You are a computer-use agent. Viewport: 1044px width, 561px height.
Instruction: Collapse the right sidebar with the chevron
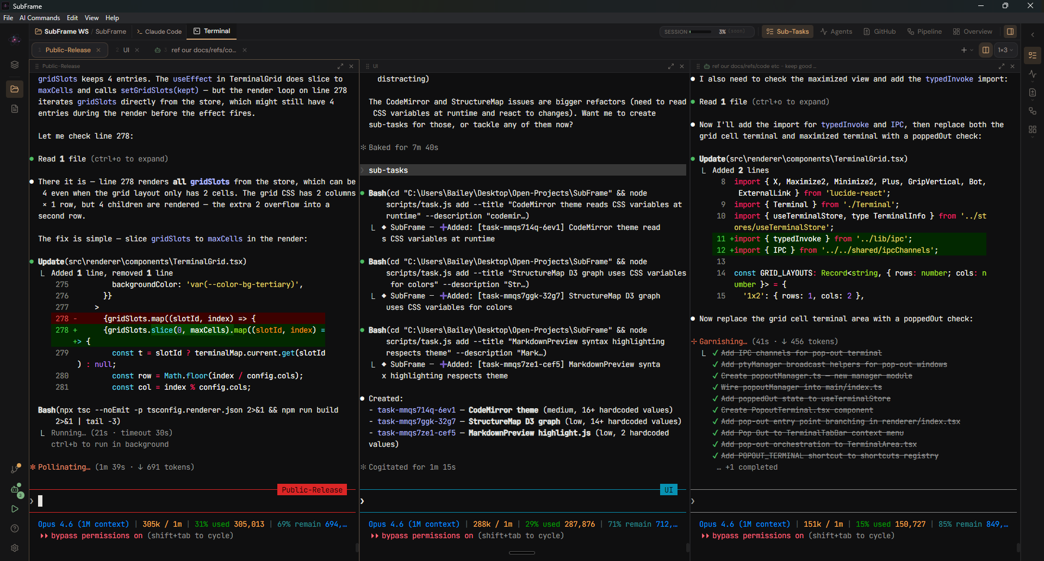pyautogui.click(x=1034, y=34)
